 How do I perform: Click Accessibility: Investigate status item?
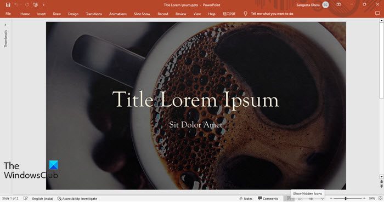[77, 199]
